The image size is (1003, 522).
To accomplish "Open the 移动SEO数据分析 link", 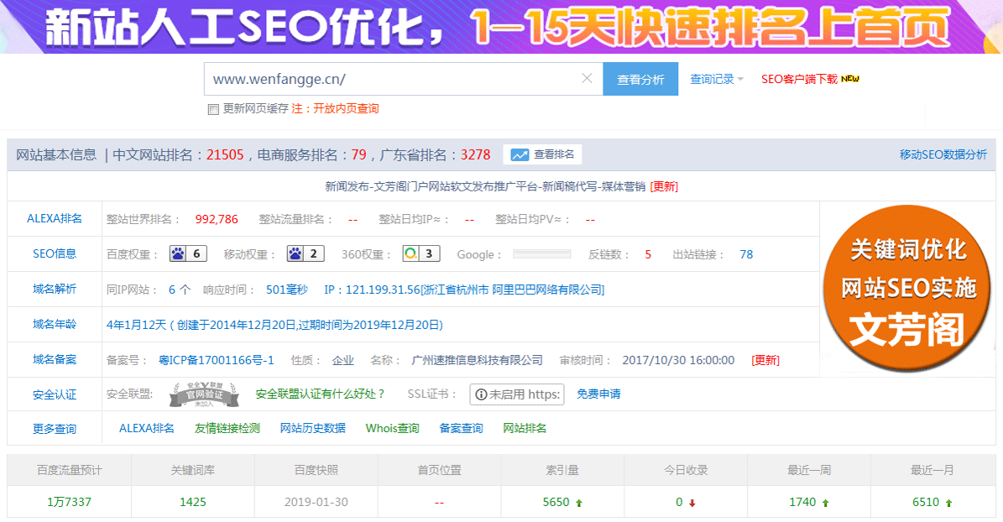I will (943, 154).
